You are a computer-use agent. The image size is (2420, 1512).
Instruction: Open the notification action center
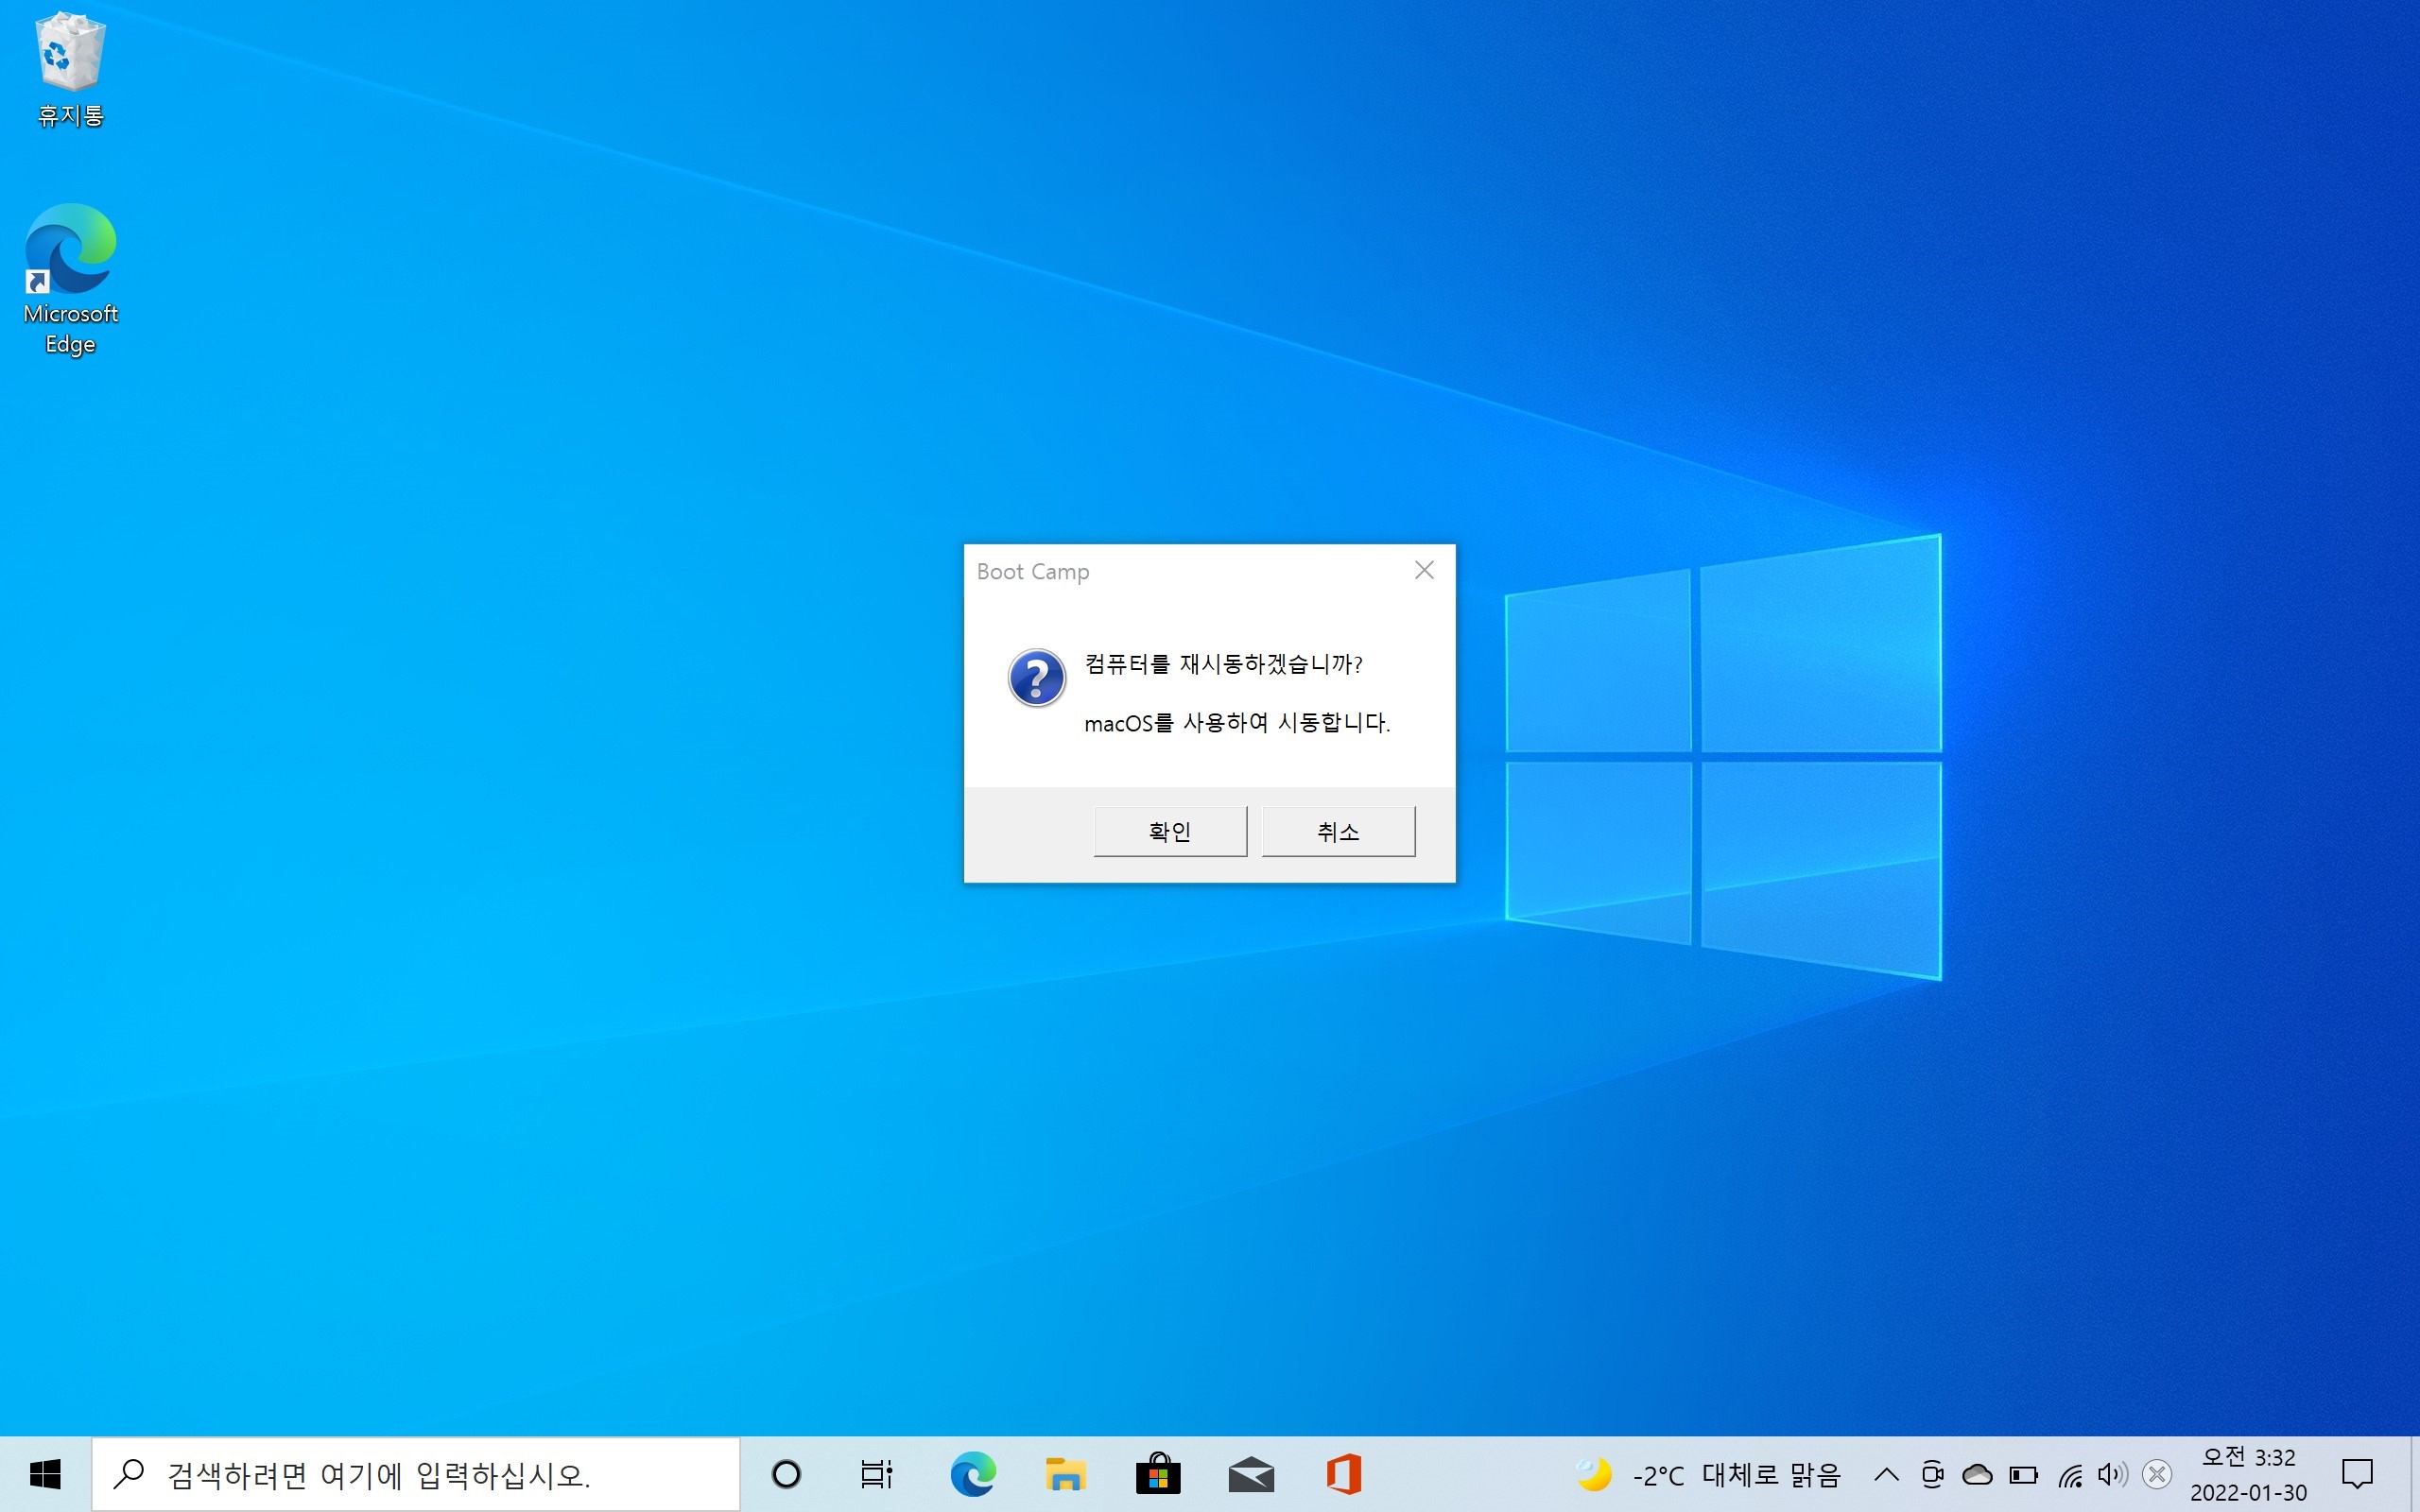pyautogui.click(x=2357, y=1474)
